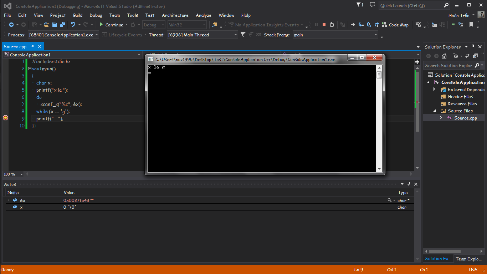Click the Collapse All icon in Solution Explorer
This screenshot has width=487, height=274.
pyautogui.click(x=475, y=56)
